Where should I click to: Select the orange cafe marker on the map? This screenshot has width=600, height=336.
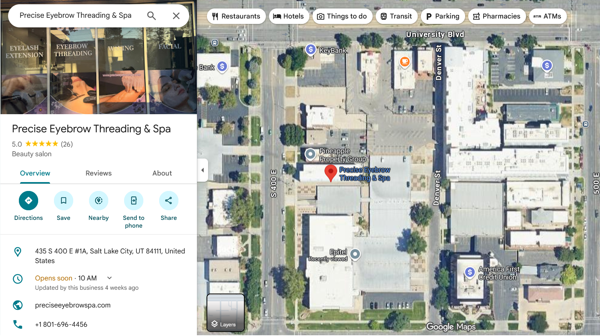404,61
